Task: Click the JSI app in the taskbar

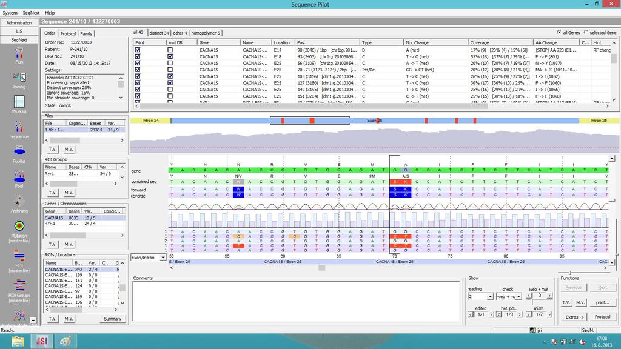Action: [x=42, y=341]
